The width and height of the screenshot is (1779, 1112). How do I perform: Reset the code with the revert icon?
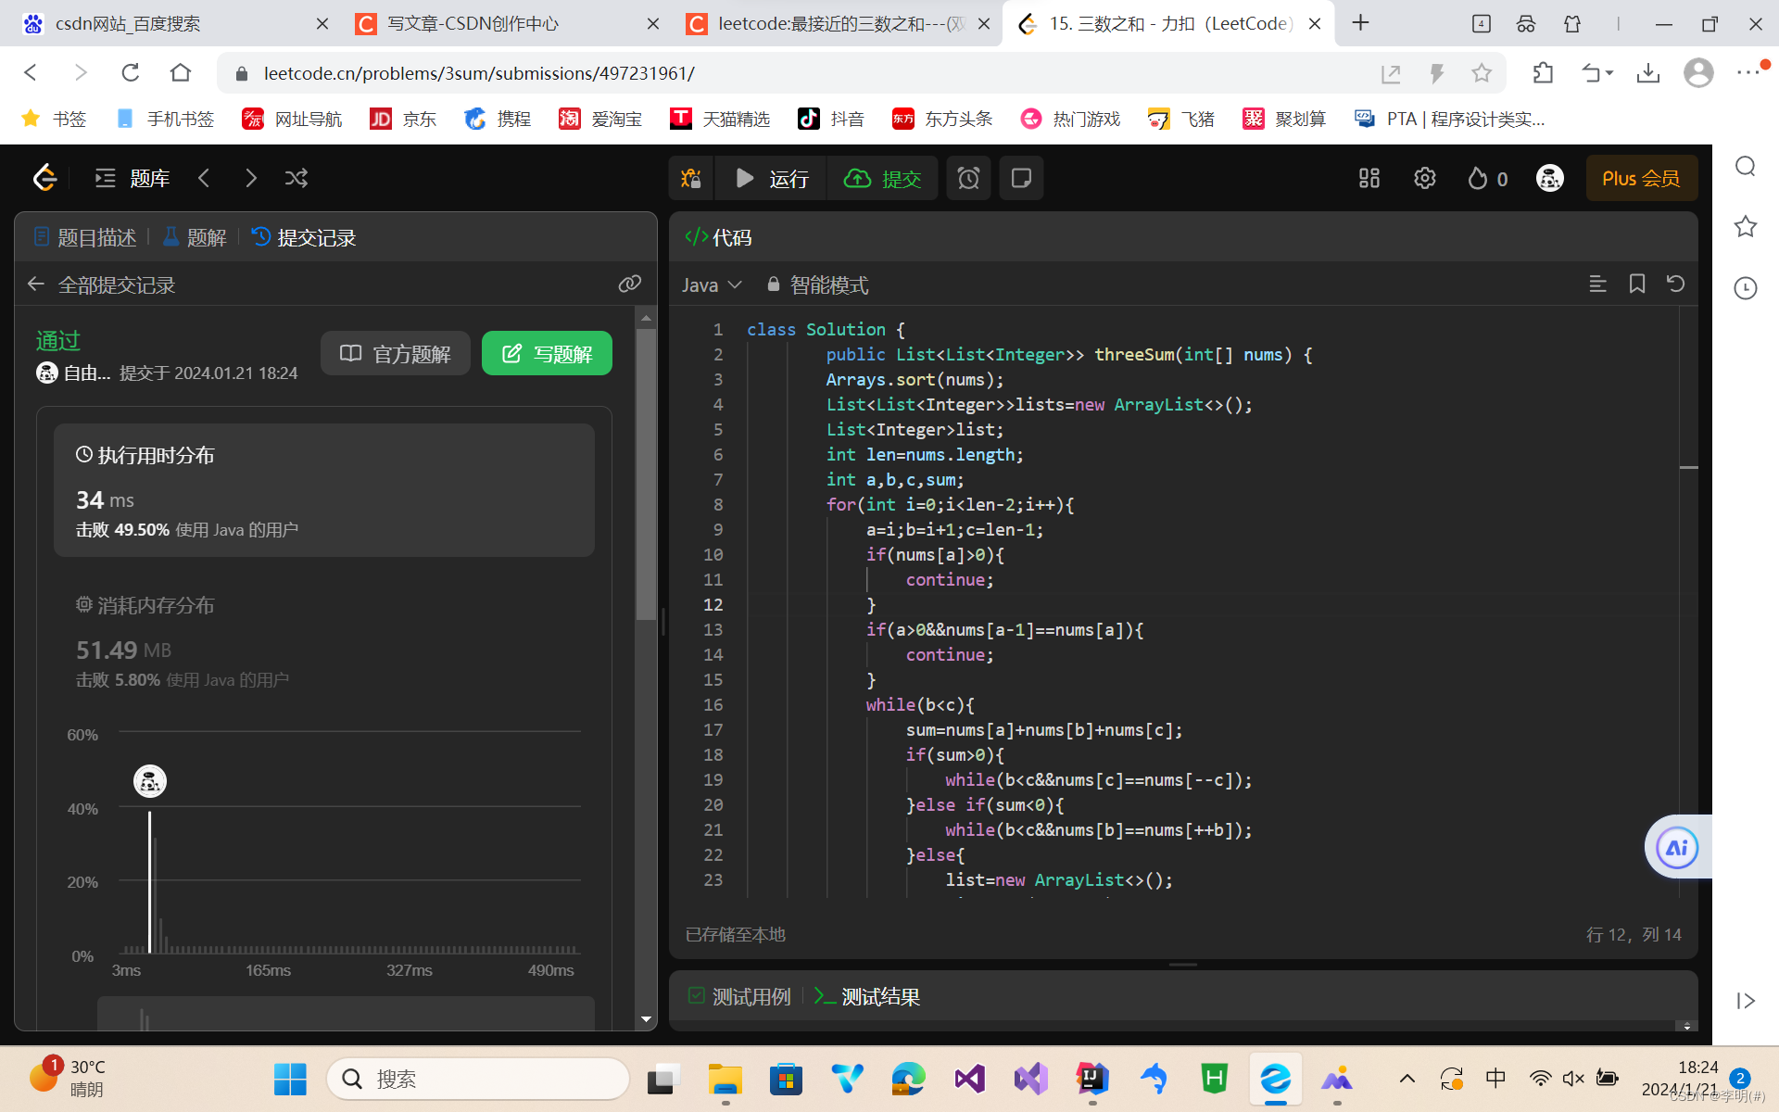coord(1675,284)
